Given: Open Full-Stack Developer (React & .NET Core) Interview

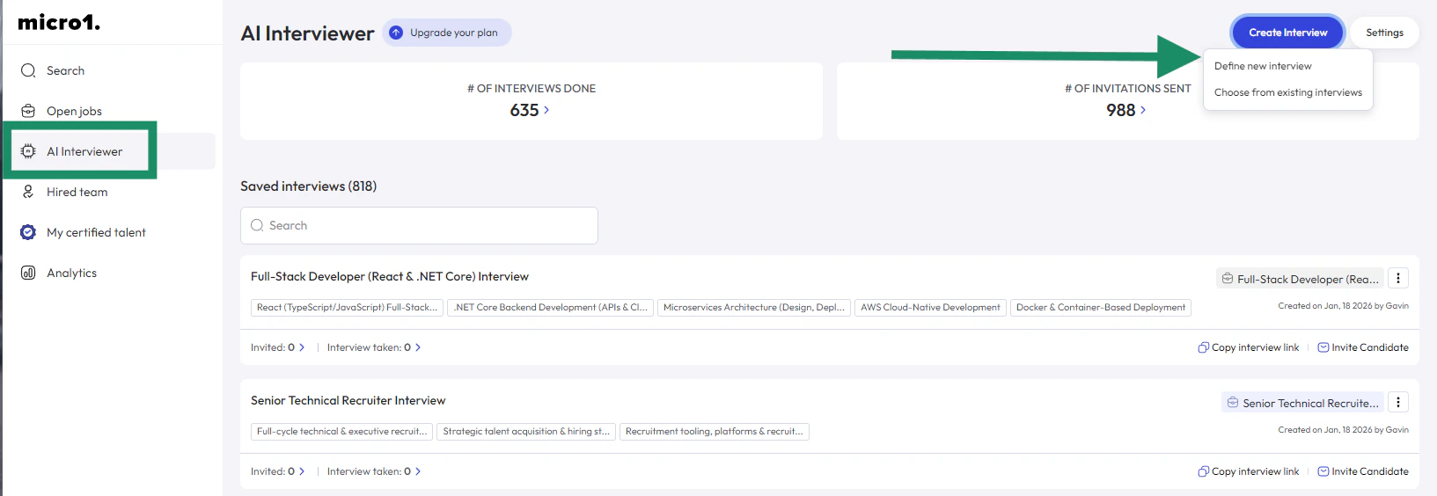Looking at the screenshot, I should pos(390,276).
